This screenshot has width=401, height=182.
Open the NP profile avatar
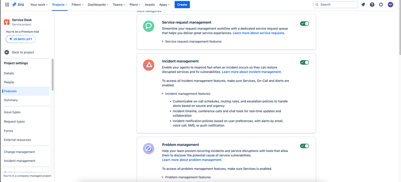click(390, 4)
